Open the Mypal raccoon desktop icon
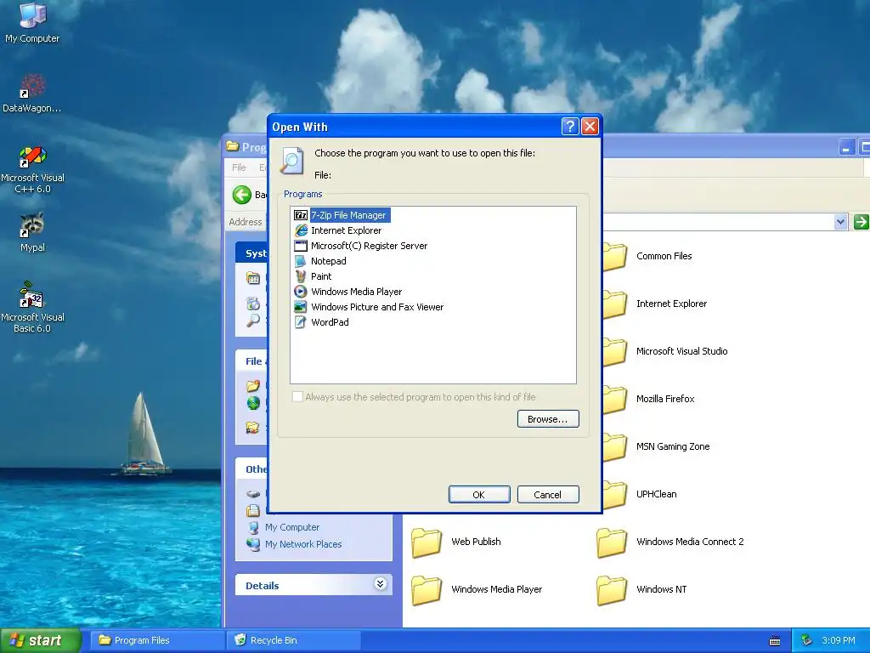Image resolution: width=870 pixels, height=653 pixels. [x=32, y=225]
